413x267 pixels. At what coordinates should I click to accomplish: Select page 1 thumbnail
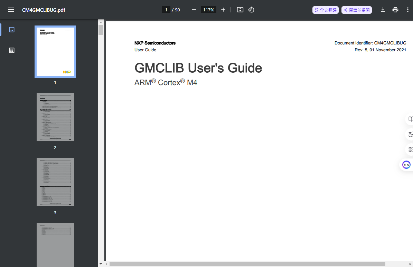[x=55, y=52]
